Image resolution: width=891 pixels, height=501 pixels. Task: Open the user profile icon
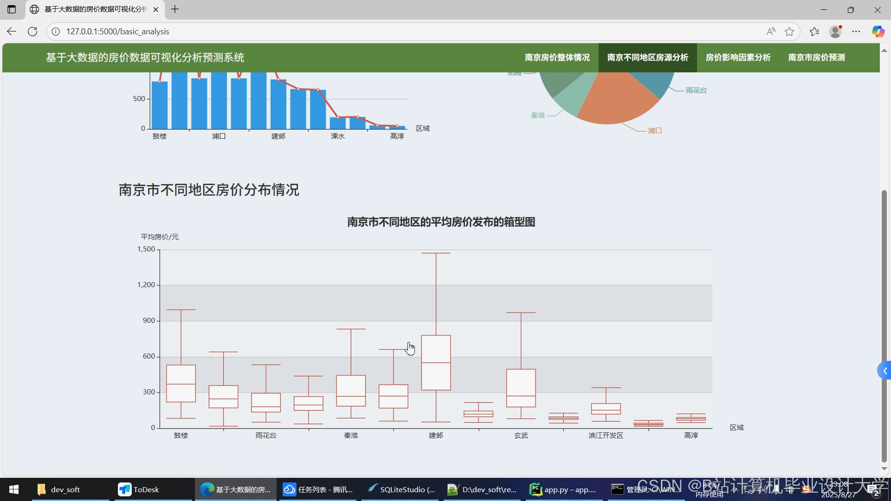coord(835,32)
